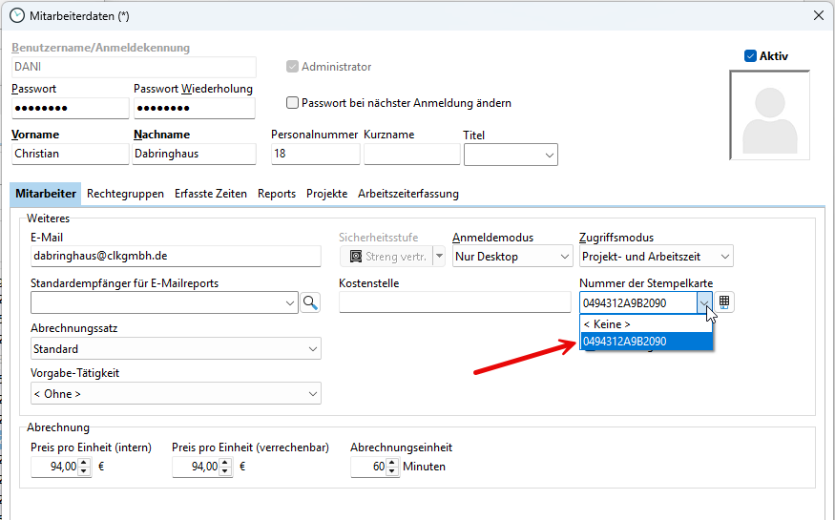Image resolution: width=835 pixels, height=520 pixels.
Task: Toggle the Aktiv checkbox
Action: tap(750, 56)
